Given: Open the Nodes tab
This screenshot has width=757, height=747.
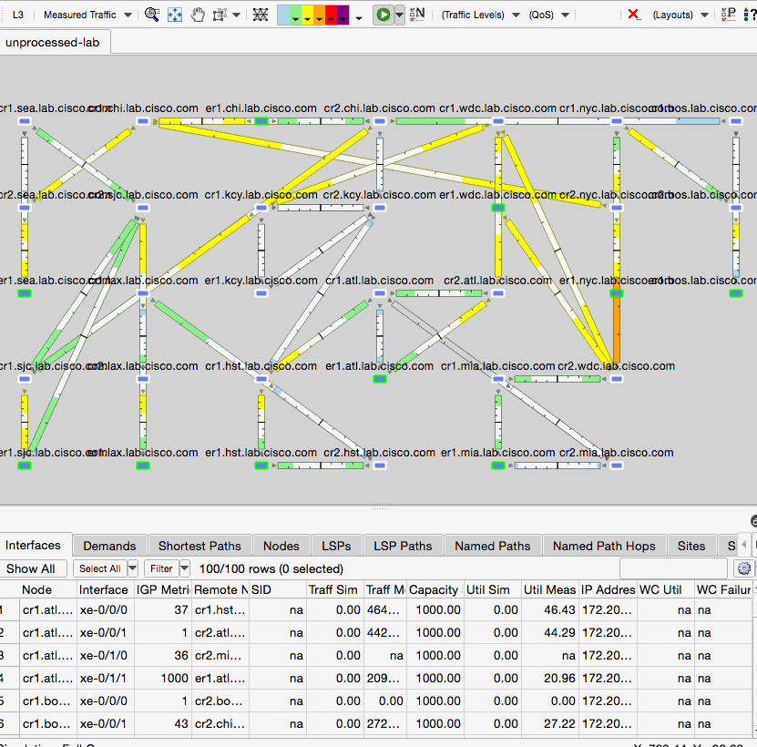Looking at the screenshot, I should [x=281, y=546].
